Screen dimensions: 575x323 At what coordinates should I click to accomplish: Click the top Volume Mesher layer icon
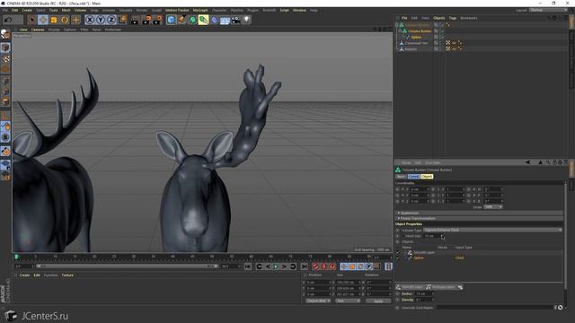(x=402, y=25)
